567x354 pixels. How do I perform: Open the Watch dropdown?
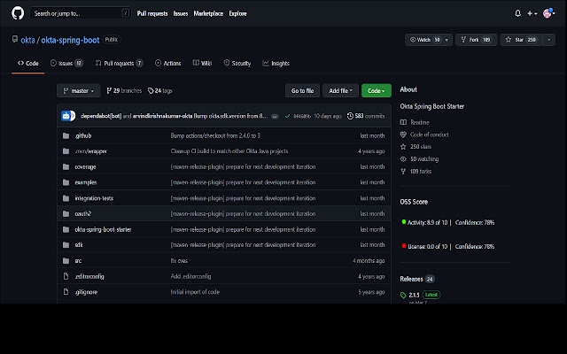click(429, 40)
